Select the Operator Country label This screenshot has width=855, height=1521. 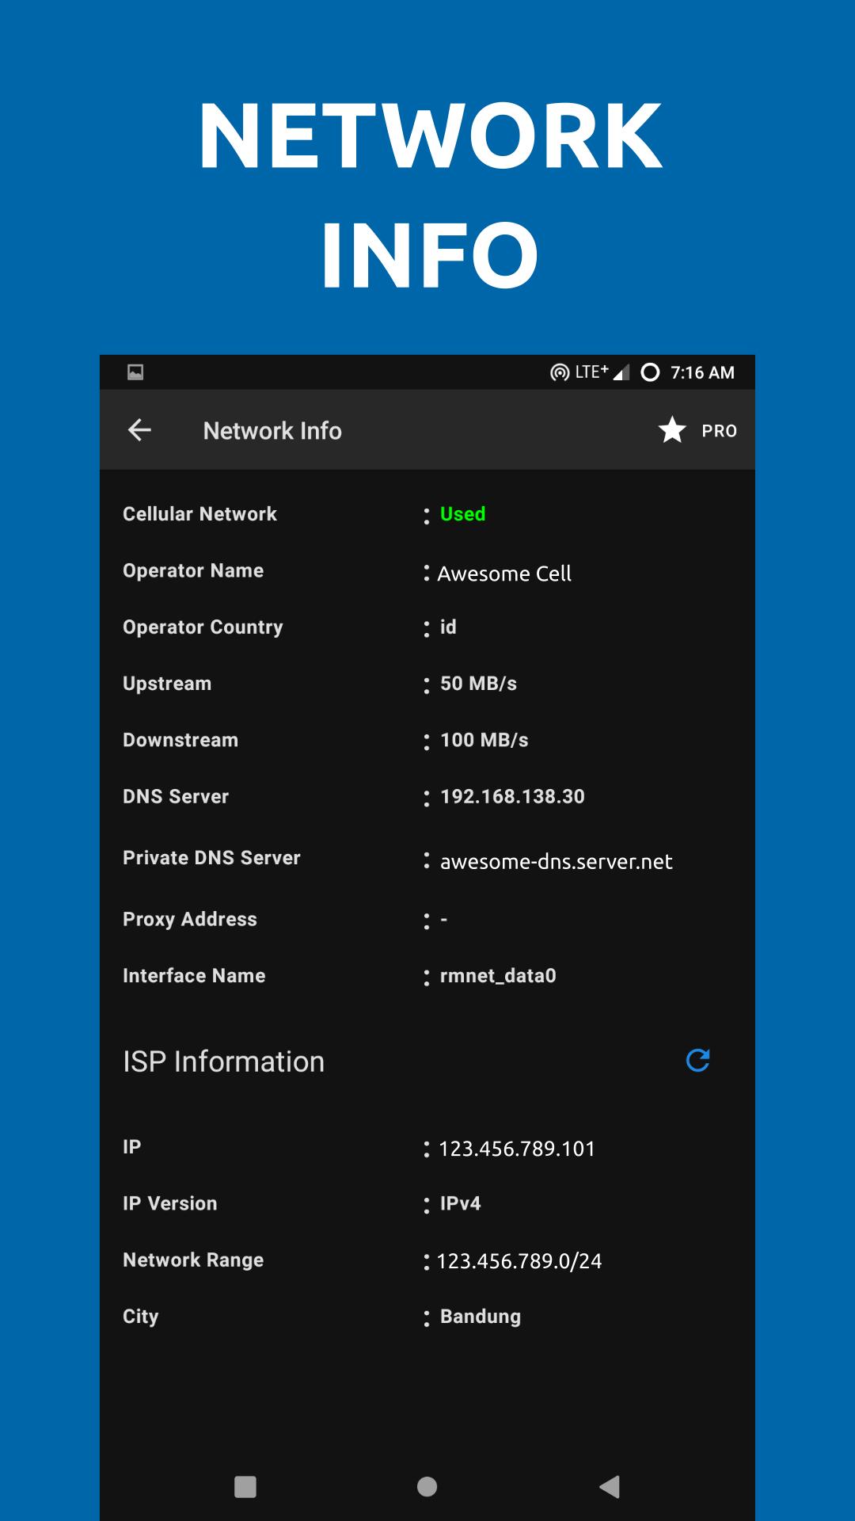[203, 627]
